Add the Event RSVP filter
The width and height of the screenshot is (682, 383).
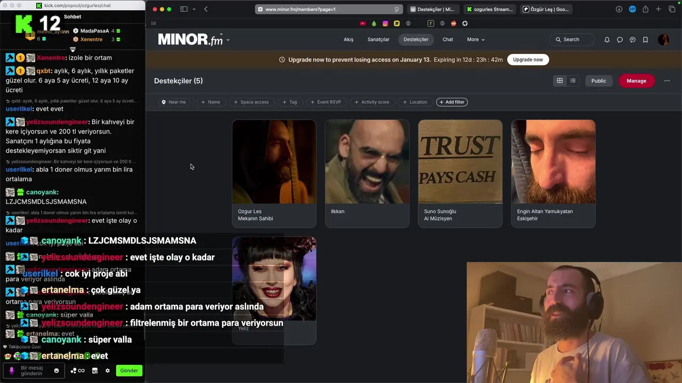[x=326, y=102]
